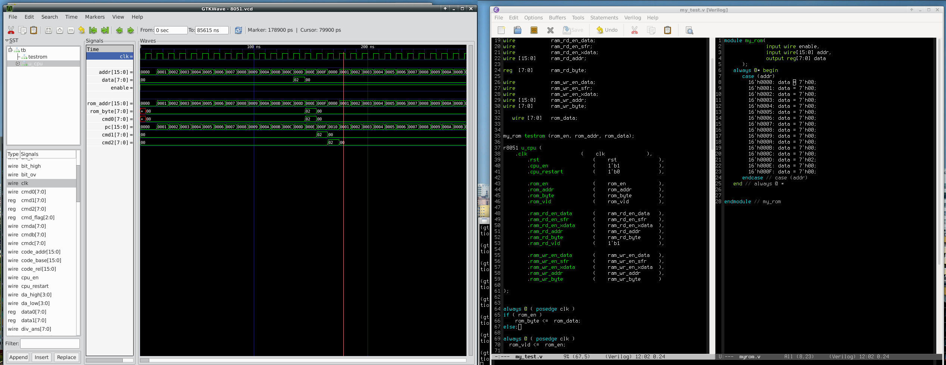Find next edge with green right arrow

click(x=131, y=30)
